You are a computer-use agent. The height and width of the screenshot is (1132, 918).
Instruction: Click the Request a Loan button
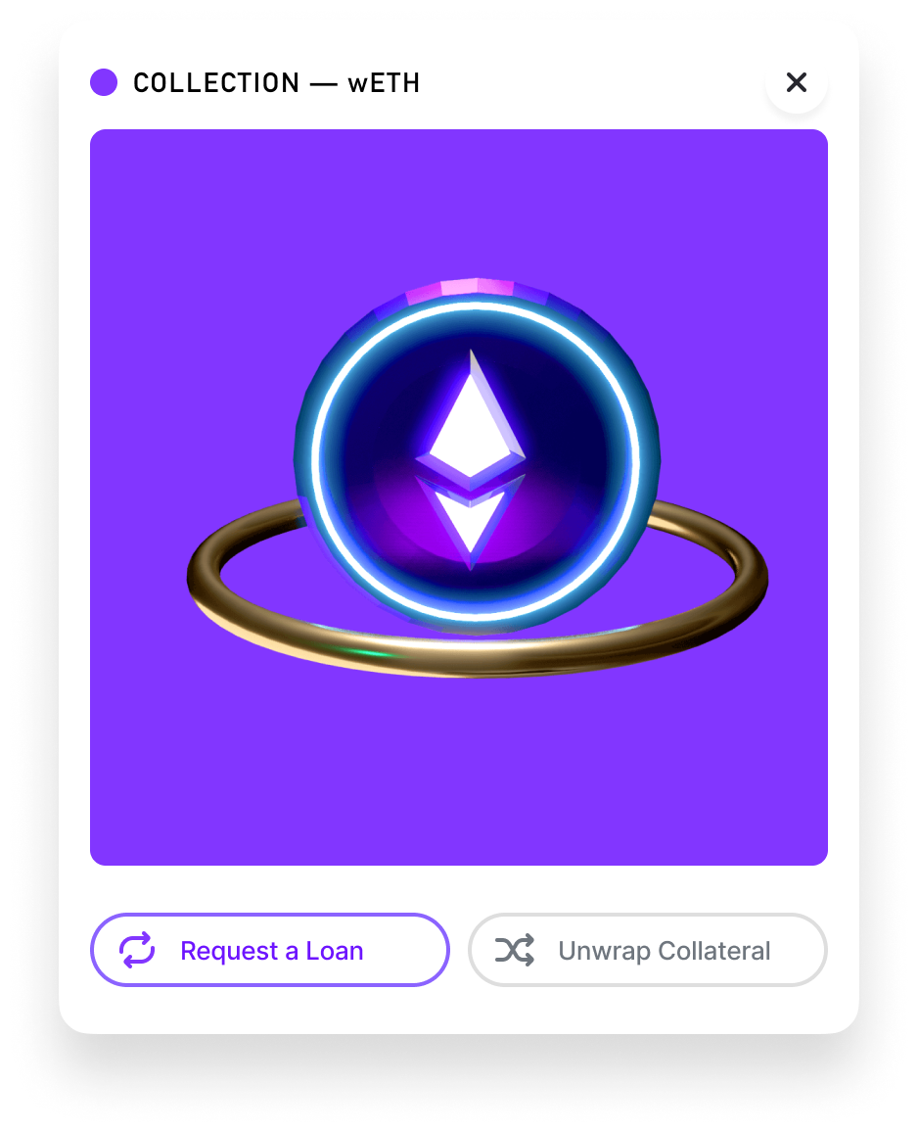(270, 950)
